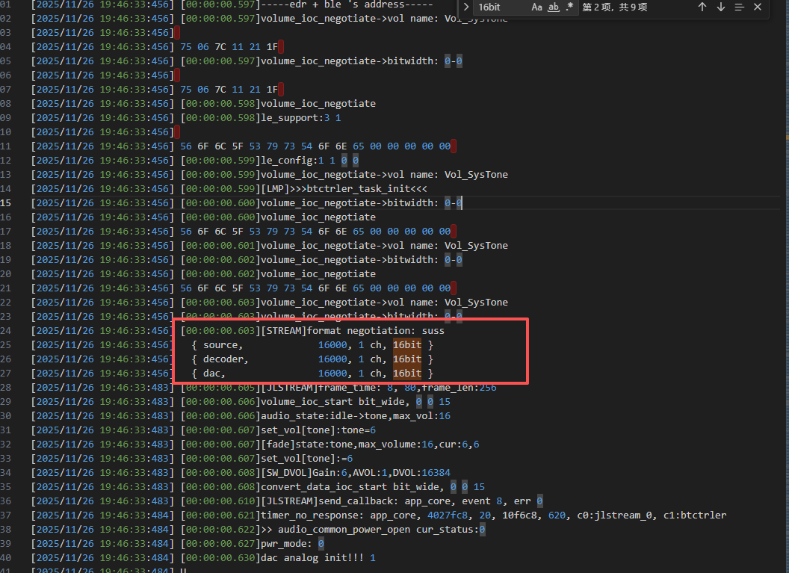Click the match count text in find bar
Screen dimensions: 789x573
pyautogui.click(x=615, y=7)
